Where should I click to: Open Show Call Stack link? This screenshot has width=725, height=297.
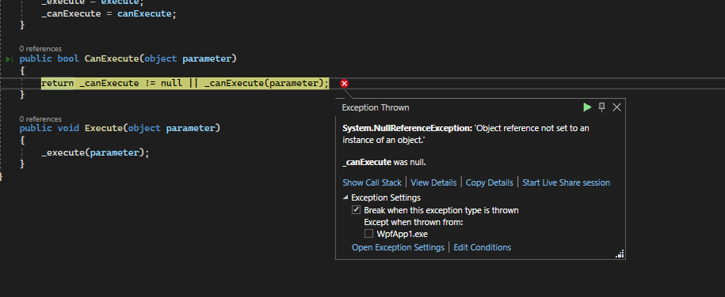(372, 182)
